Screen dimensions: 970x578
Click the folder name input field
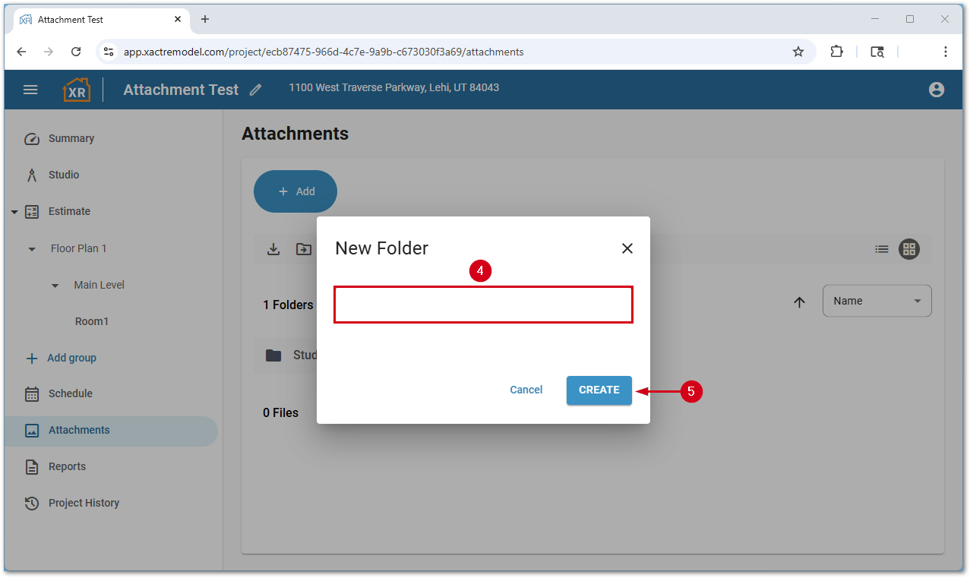click(x=483, y=305)
